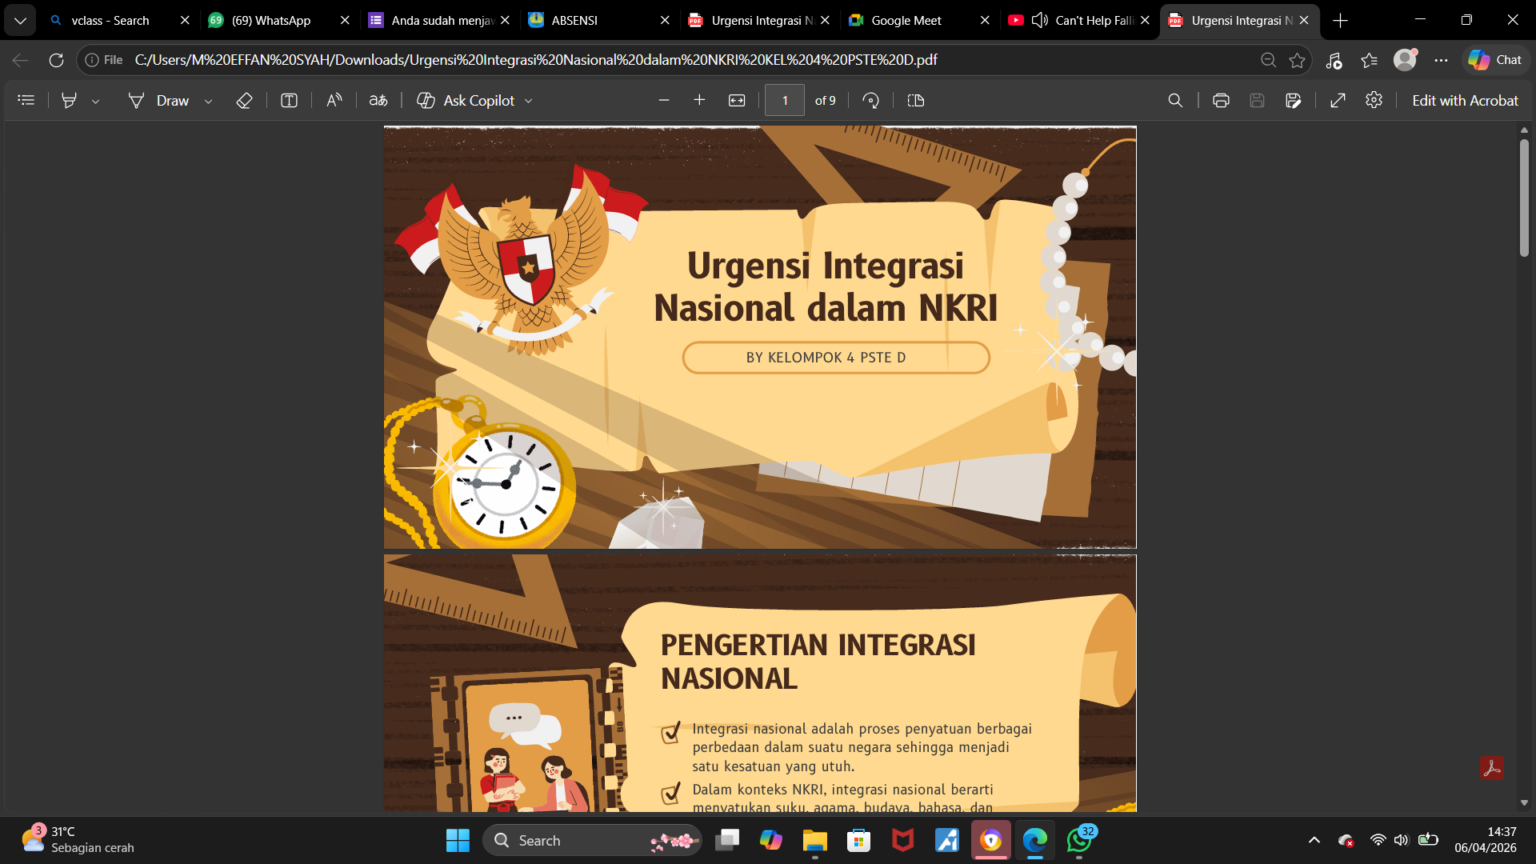Screen dimensions: 1536x864
Task: Open the tab actions menu chevron
Action: 20,20
